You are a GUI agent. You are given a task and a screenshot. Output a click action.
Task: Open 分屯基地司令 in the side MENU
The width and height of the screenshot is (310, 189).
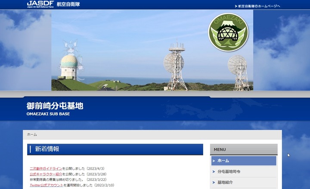244,172
